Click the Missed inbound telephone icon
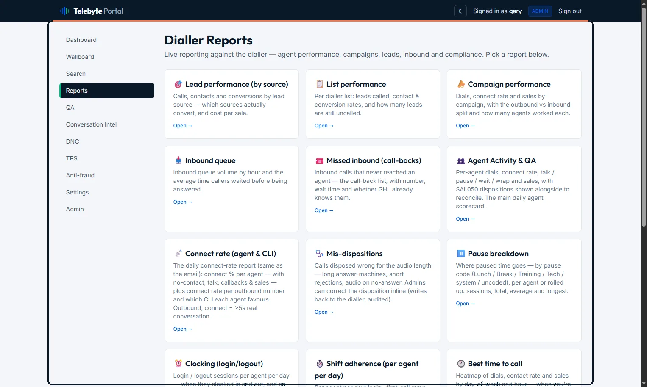 pyautogui.click(x=320, y=160)
